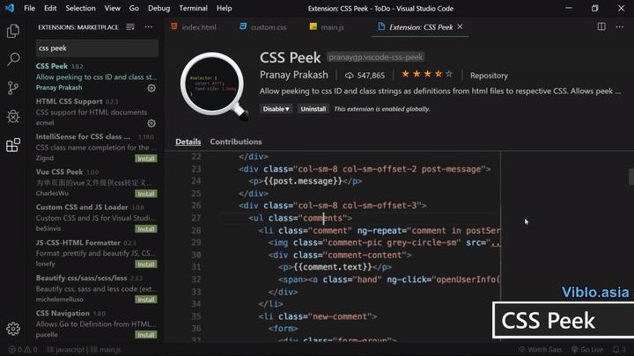
Task: Click the javascript | main.js status entry
Action: pyautogui.click(x=85, y=350)
